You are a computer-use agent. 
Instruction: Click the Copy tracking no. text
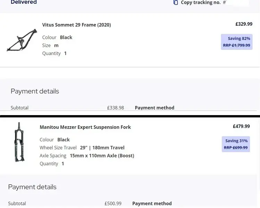pos(201,2)
